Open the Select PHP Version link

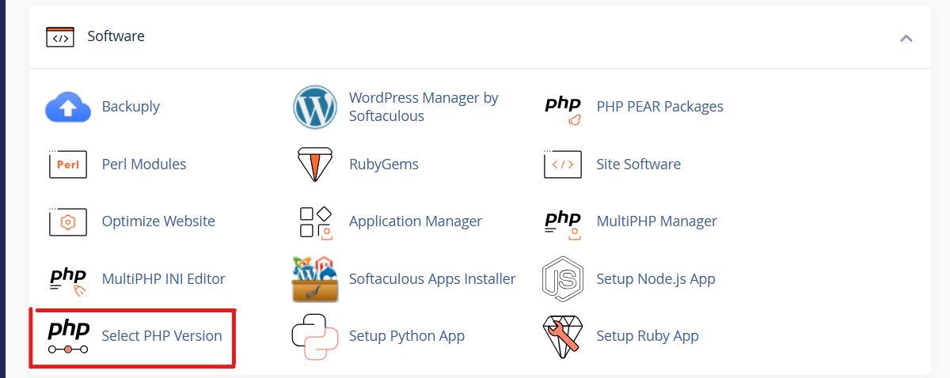(161, 336)
